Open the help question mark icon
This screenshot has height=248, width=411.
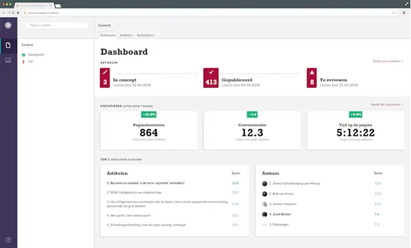pyautogui.click(x=8, y=240)
